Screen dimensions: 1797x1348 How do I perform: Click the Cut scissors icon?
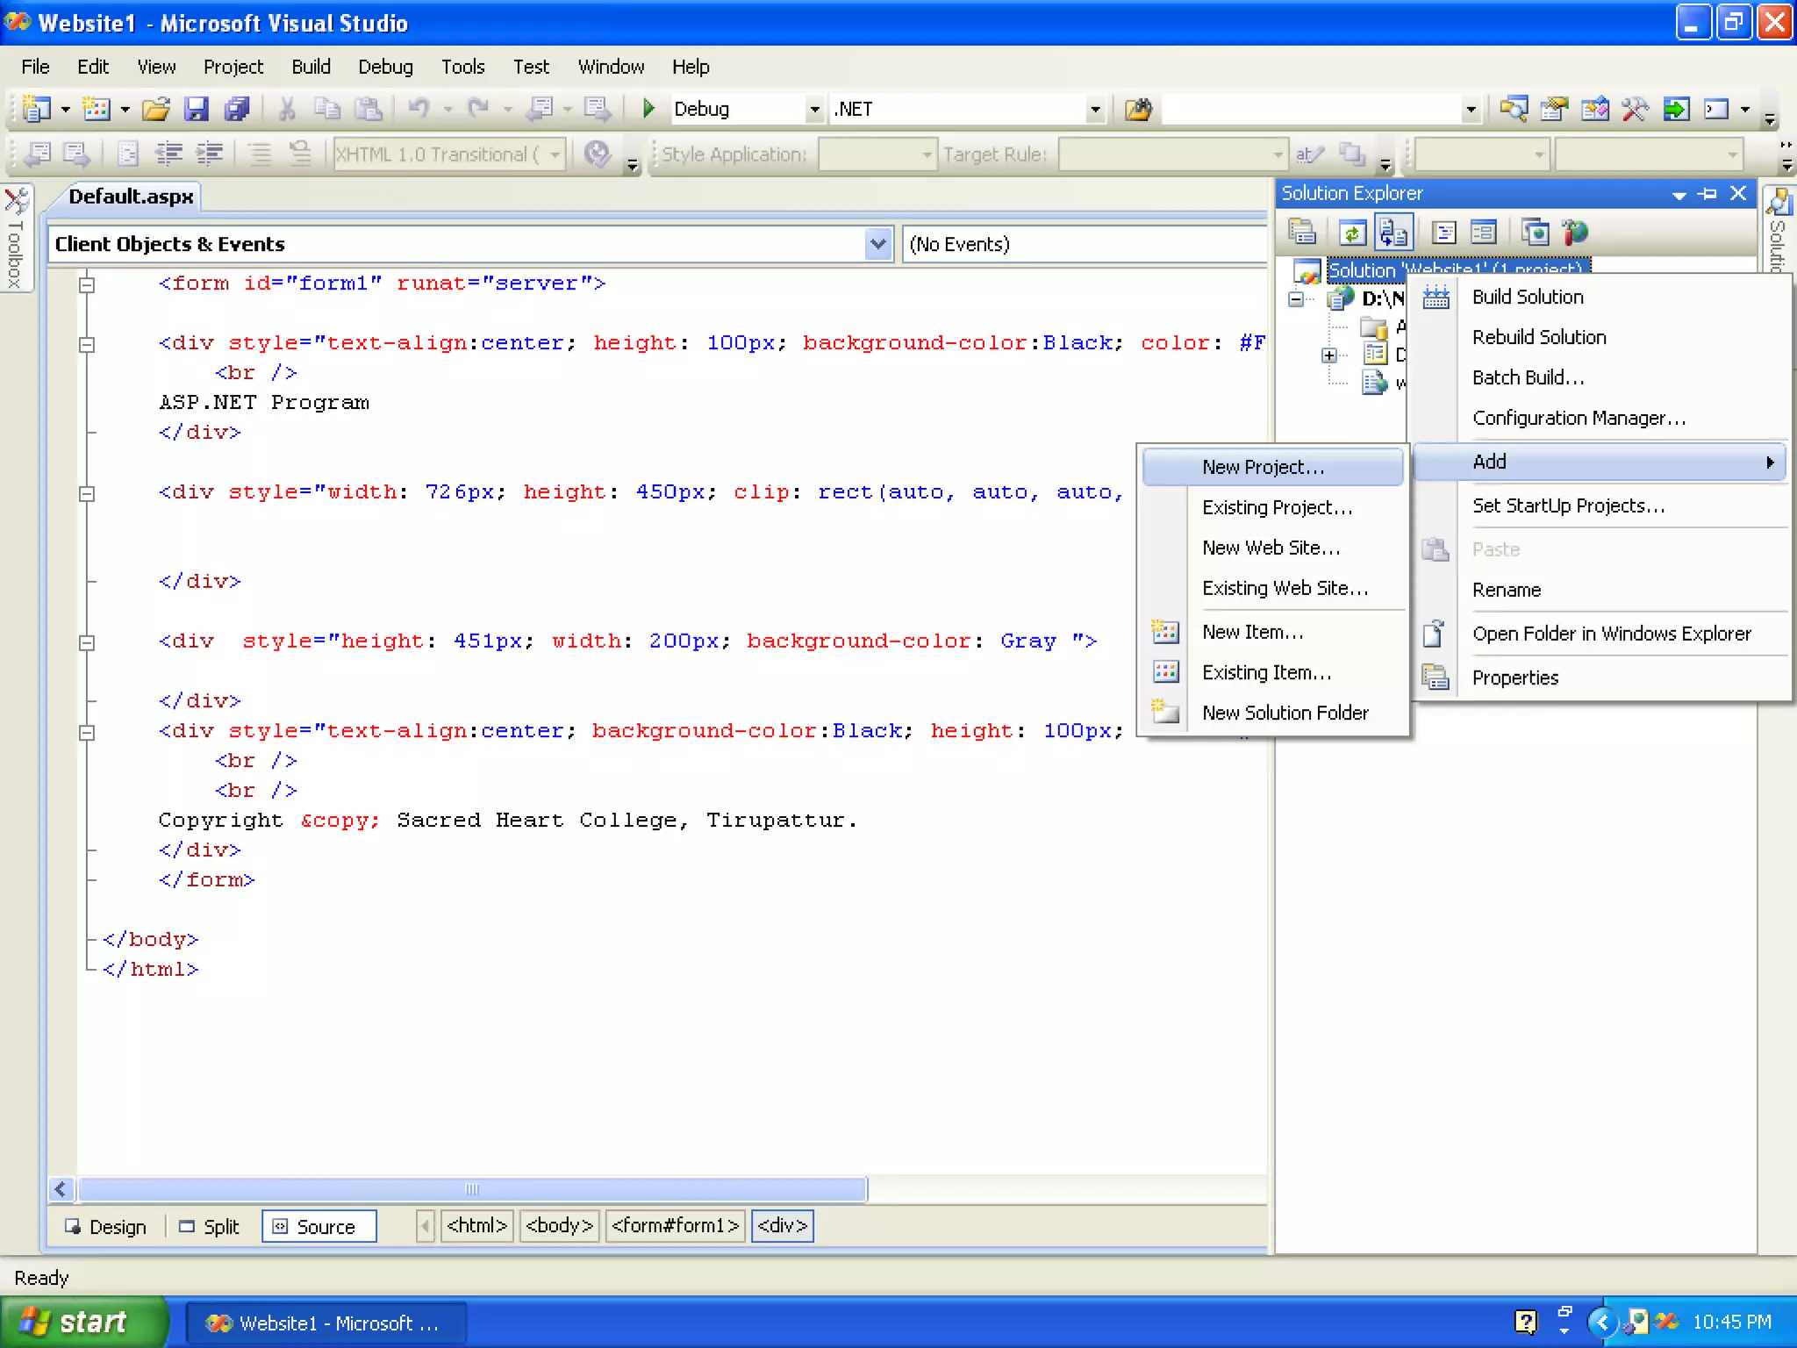click(286, 109)
